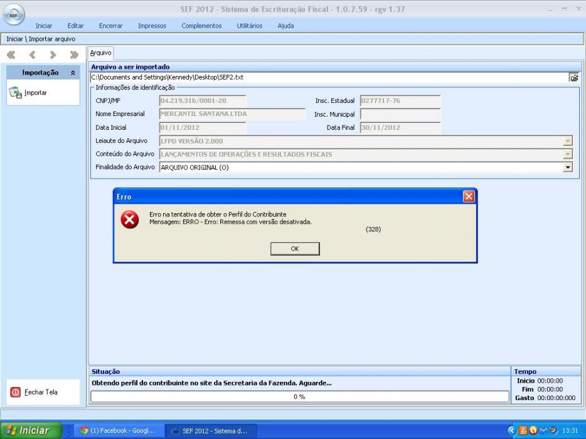Viewport: 586px width, 439px height.
Task: Click the Chrome icon in taskbar
Action: coord(84,430)
